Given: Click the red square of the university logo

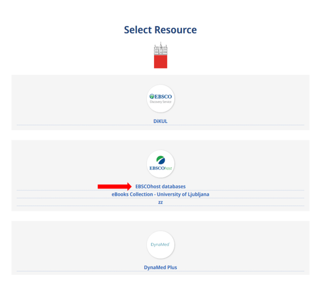Looking at the screenshot, I should click(x=161, y=62).
